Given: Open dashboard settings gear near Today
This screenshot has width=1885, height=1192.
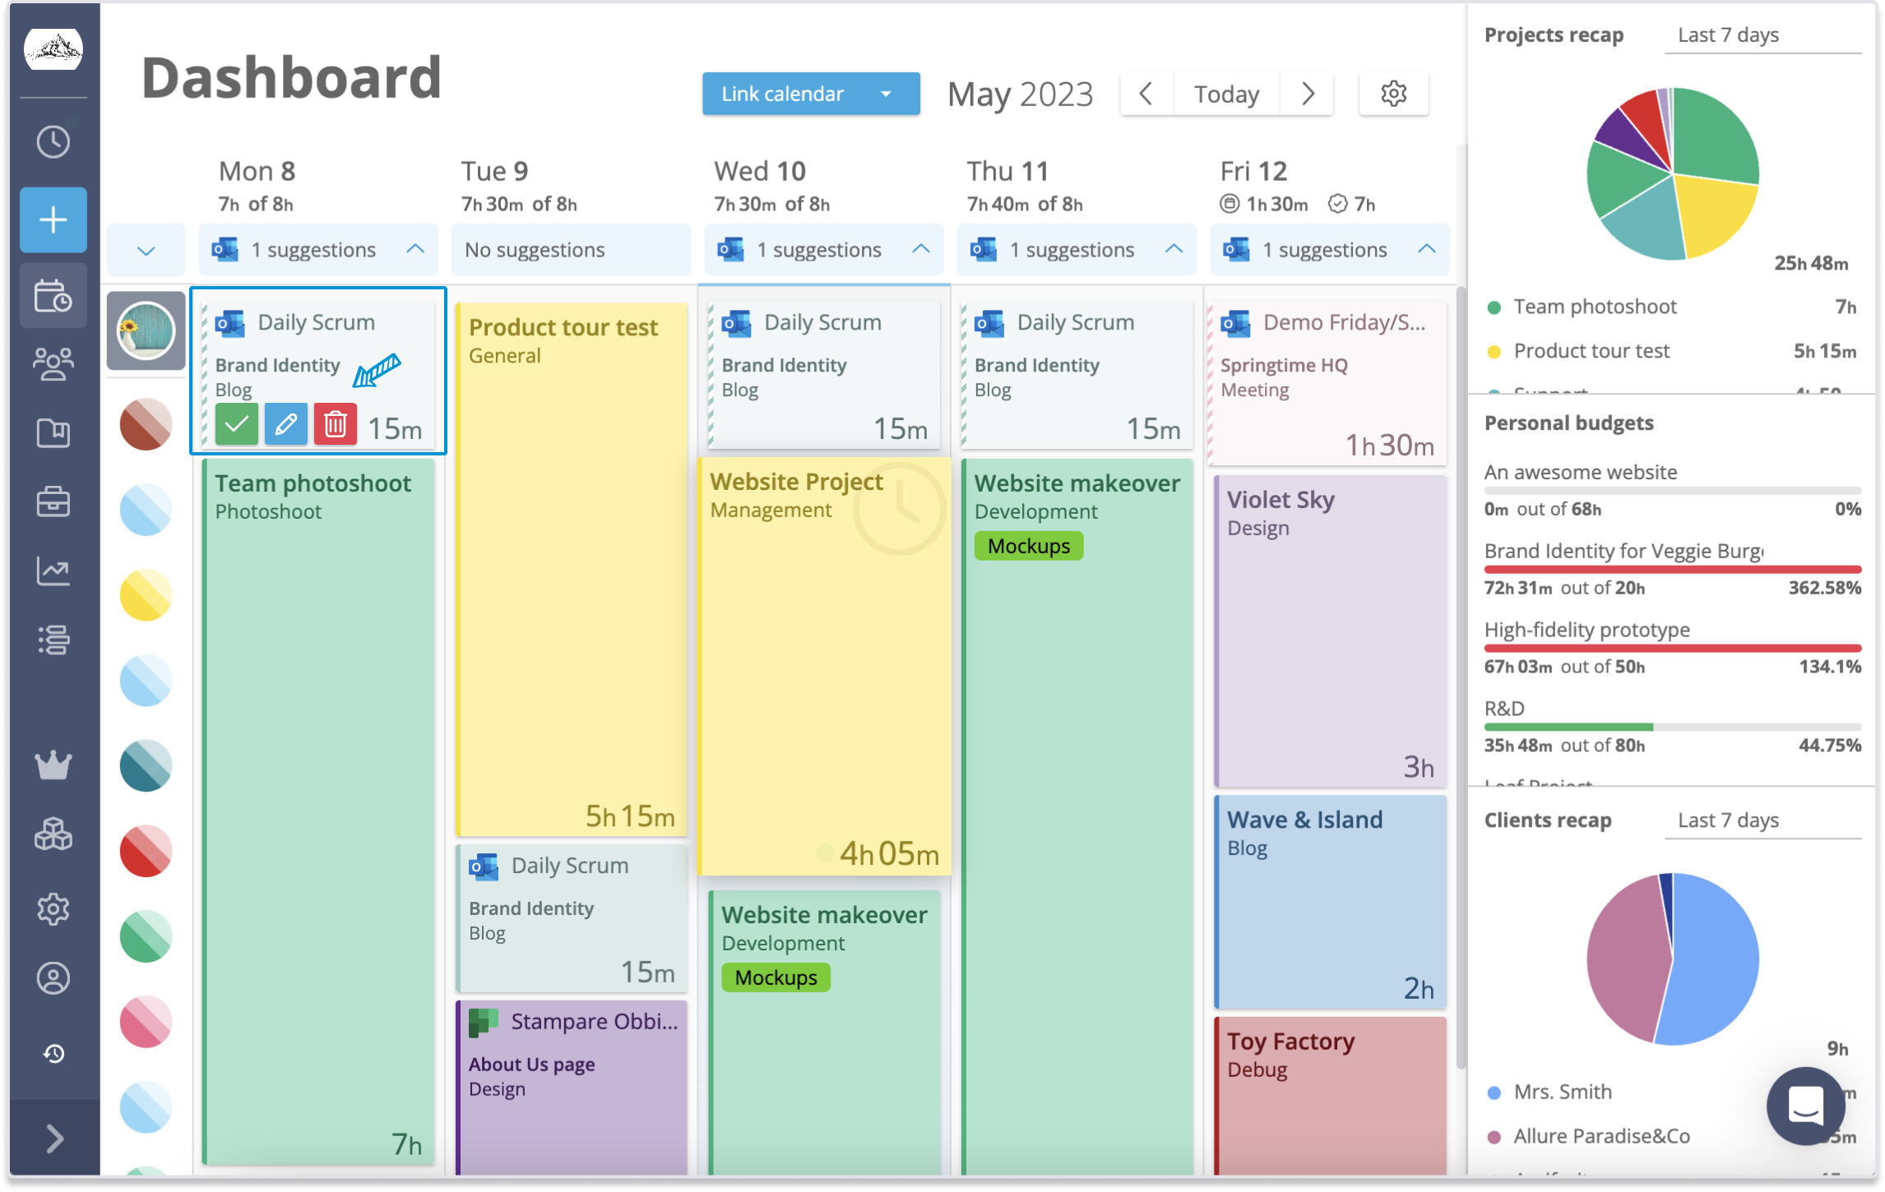Looking at the screenshot, I should coord(1393,94).
